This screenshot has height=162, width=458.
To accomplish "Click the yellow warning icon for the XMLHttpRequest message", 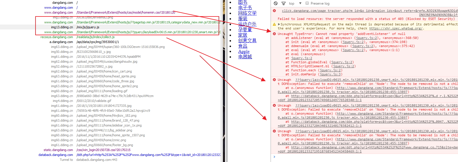I will (274, 25).
